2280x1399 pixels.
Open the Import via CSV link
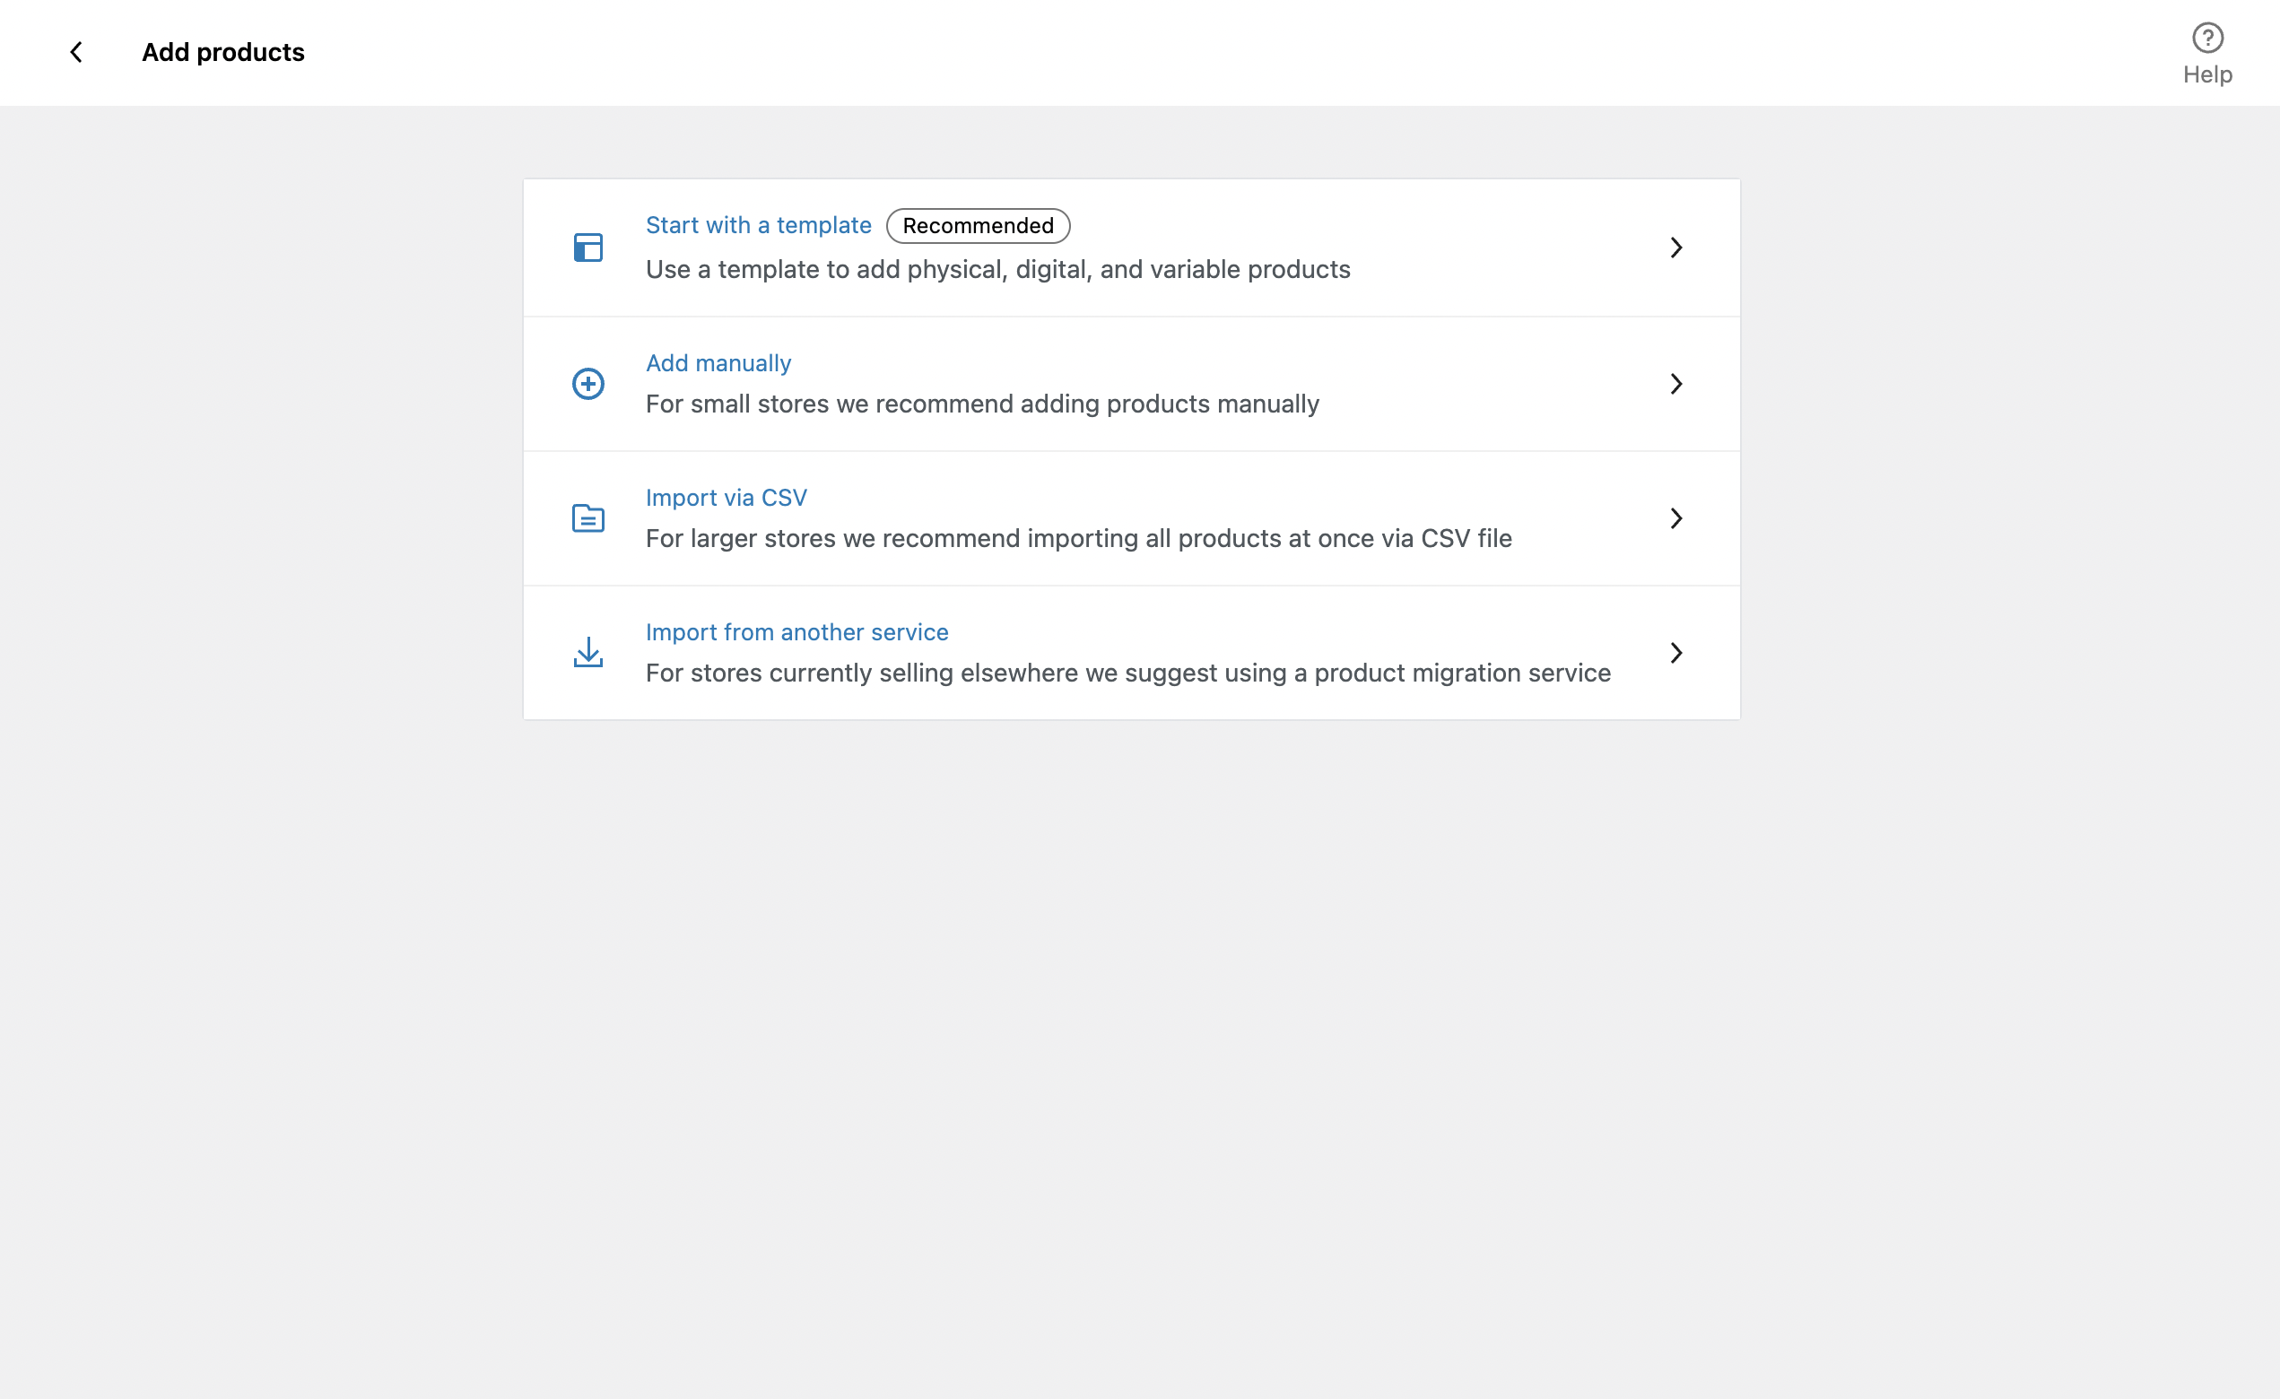(726, 498)
